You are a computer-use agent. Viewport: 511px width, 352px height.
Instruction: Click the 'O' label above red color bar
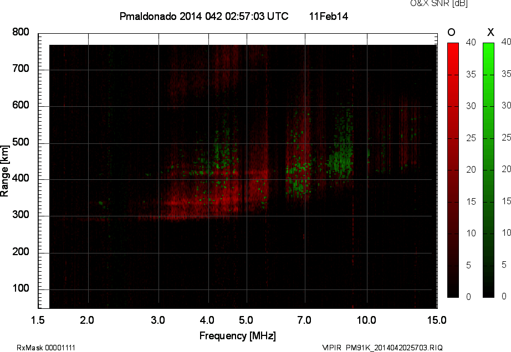point(452,33)
